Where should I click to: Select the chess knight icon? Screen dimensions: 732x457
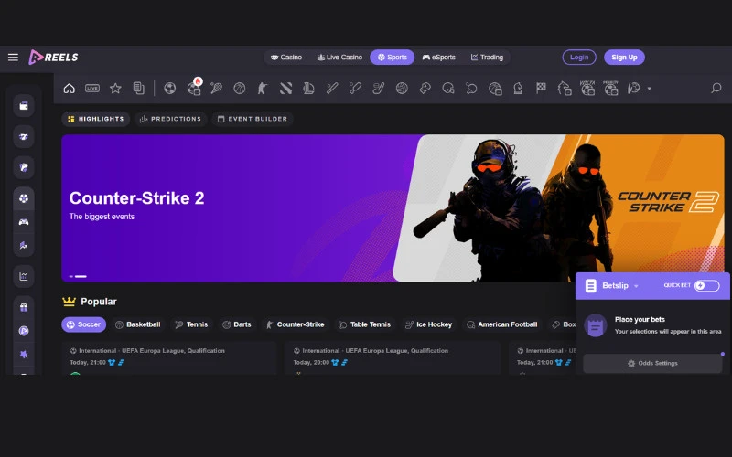[518, 88]
